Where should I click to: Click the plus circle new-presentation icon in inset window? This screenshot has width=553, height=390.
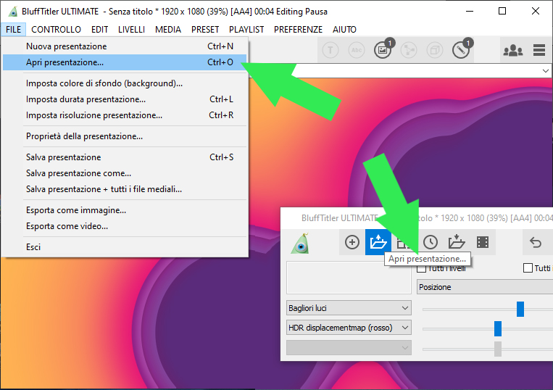point(352,242)
